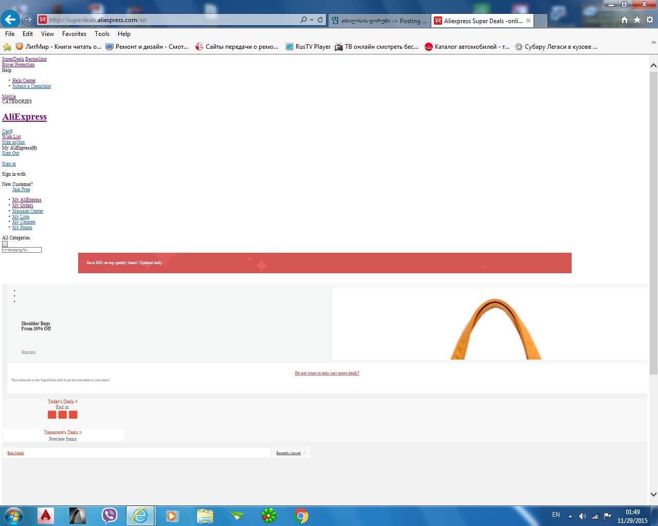Switch to the Georgian forum Posting tab

(379, 21)
